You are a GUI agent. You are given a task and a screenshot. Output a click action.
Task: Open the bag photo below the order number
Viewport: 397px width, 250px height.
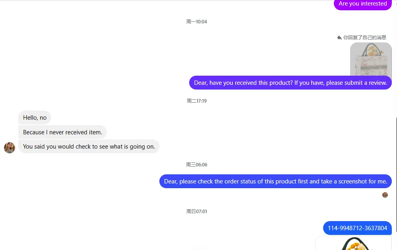[353, 243]
